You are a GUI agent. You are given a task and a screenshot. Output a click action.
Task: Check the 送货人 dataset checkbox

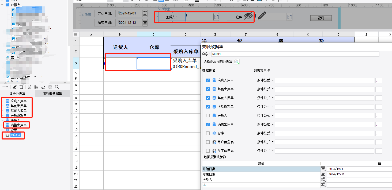pyautogui.click(x=208, y=115)
